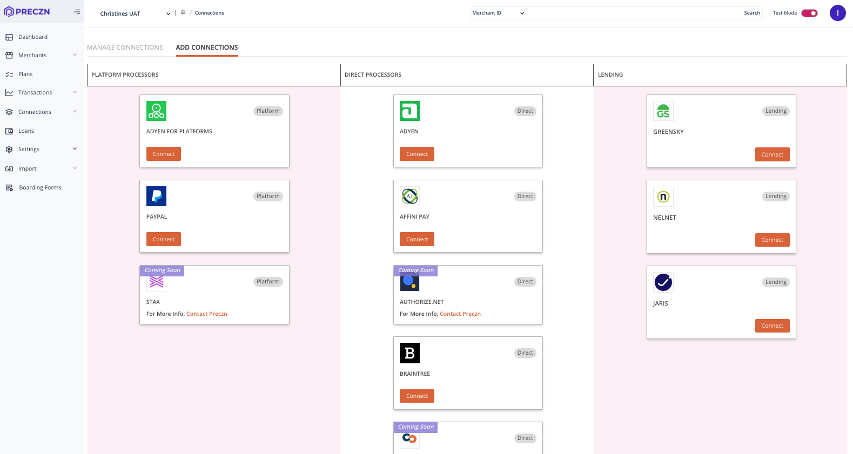Toggle the Test Mode switch

pos(809,13)
